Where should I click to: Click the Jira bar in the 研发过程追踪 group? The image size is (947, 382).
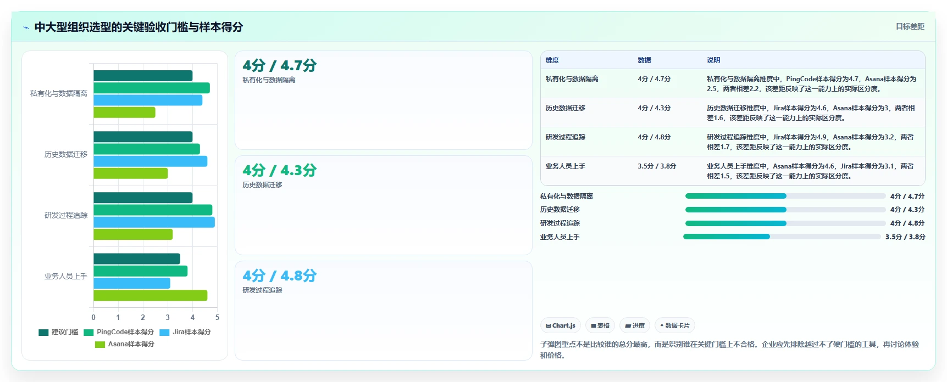(154, 222)
